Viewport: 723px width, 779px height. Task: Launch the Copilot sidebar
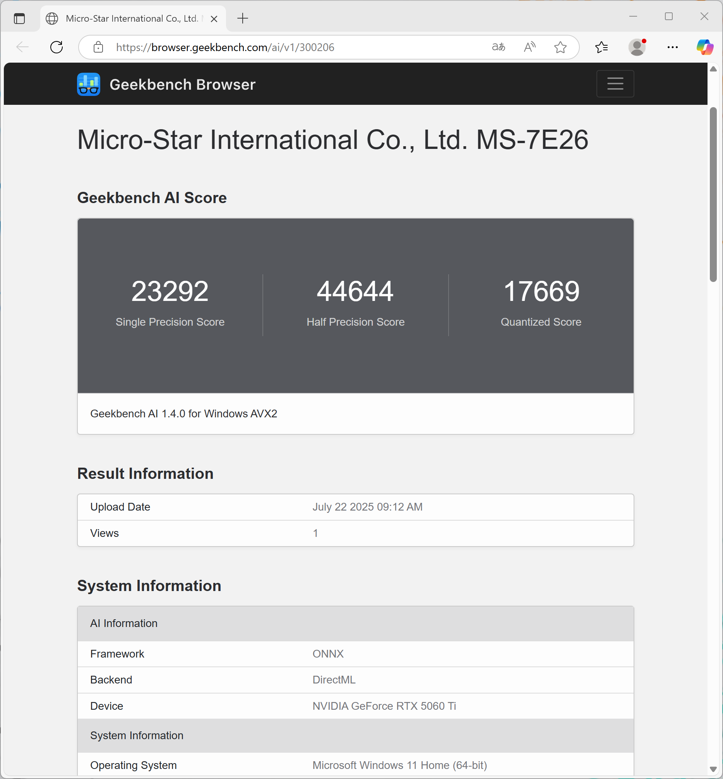pyautogui.click(x=704, y=47)
